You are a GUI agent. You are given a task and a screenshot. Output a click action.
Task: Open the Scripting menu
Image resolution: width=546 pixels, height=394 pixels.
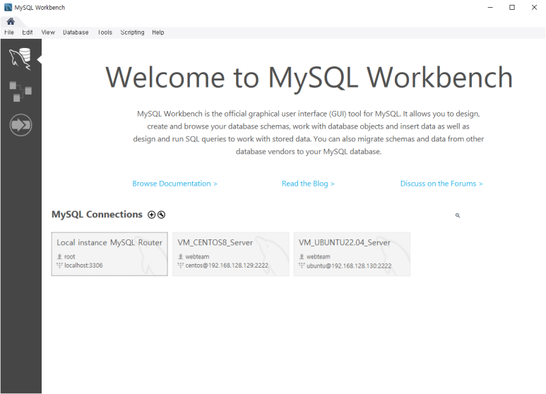point(132,32)
